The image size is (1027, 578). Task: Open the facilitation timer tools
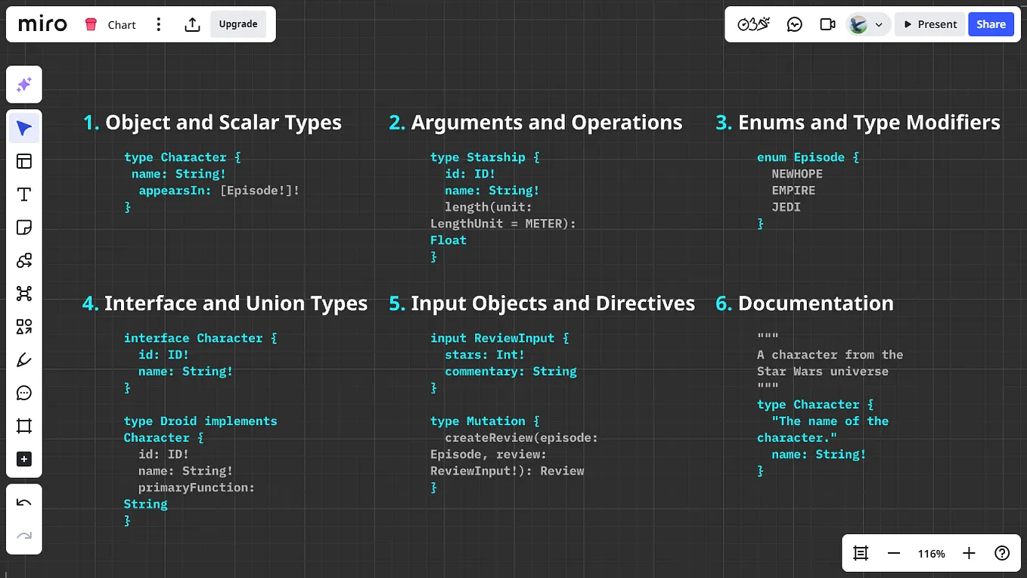[x=752, y=23]
